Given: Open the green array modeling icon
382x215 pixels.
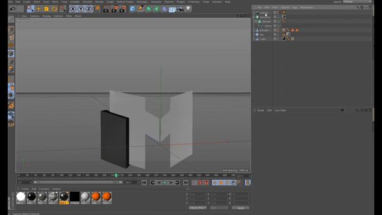Looking at the screenshot, I should 156,9.
